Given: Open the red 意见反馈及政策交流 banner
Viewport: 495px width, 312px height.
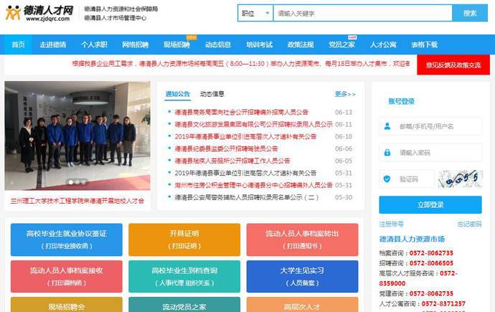Looking at the screenshot, I should (x=453, y=65).
